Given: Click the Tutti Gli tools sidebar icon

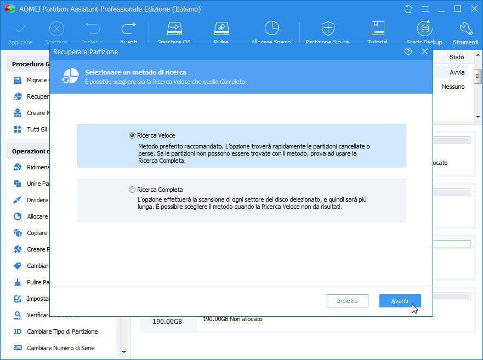Looking at the screenshot, I should 18,129.
